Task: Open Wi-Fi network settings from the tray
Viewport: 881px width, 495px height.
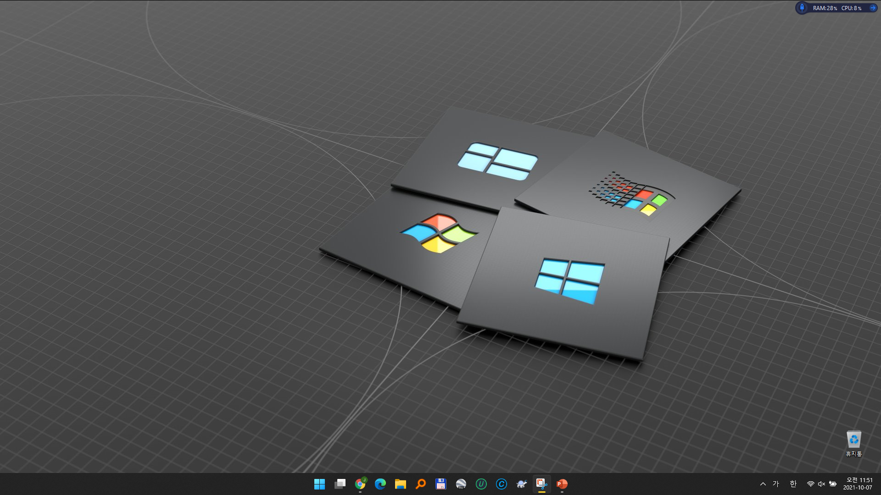Action: click(x=811, y=484)
